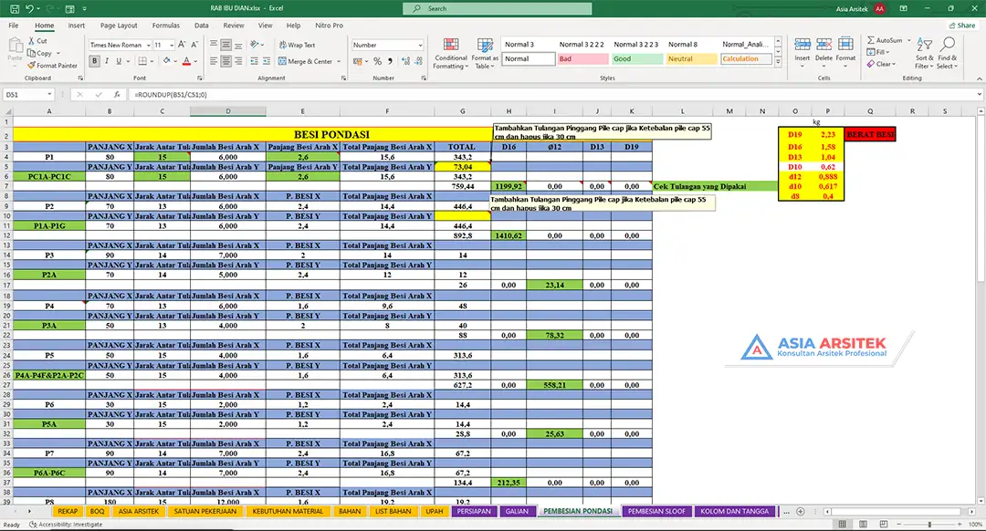
Task: Click the Copy command
Action: coord(40,54)
